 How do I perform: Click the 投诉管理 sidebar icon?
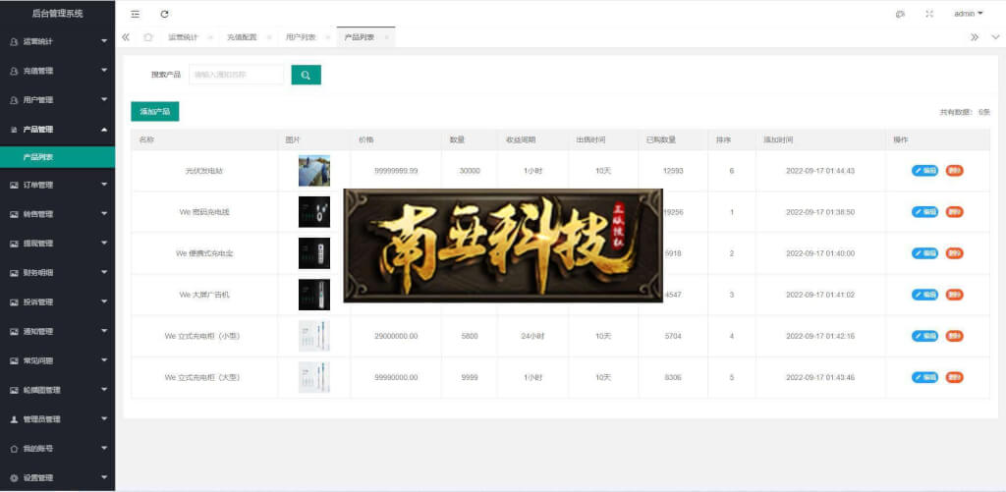pyautogui.click(x=14, y=302)
